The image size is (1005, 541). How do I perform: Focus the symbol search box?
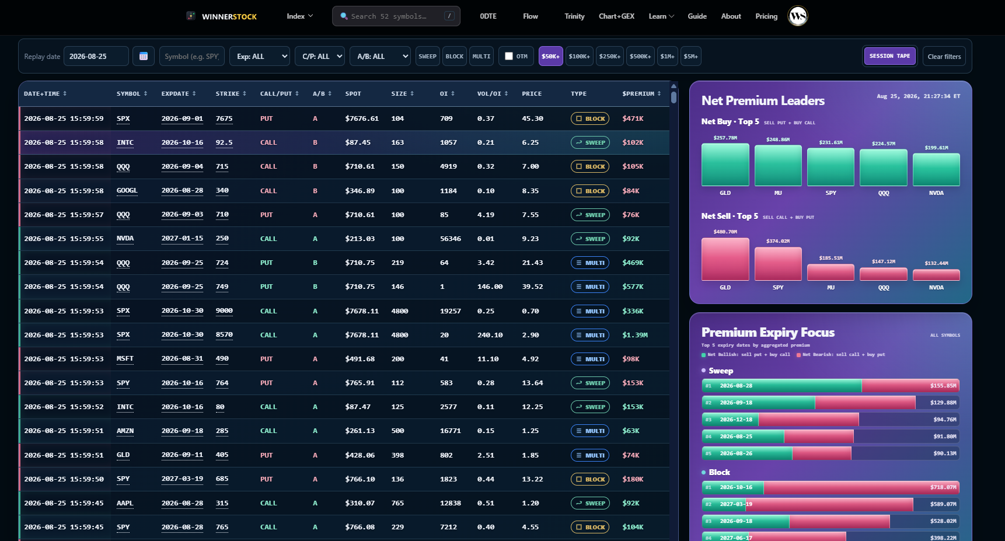click(396, 16)
